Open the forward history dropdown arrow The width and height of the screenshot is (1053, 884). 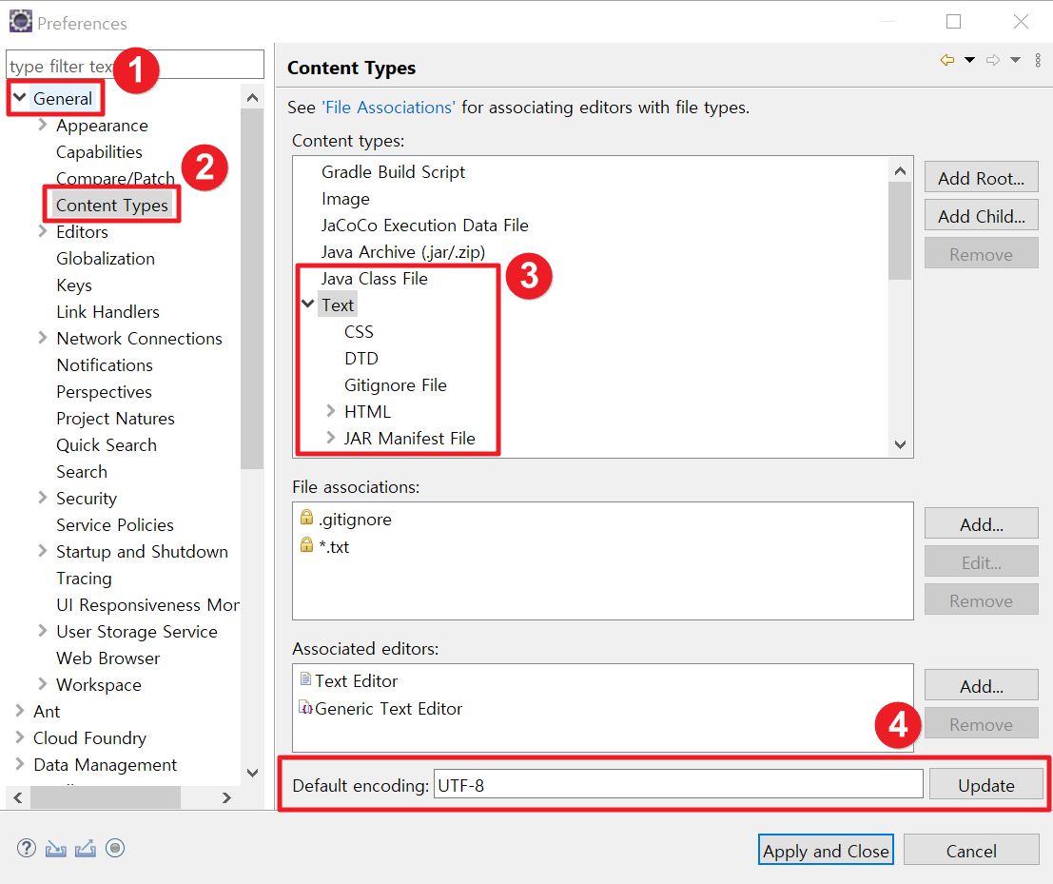[x=1015, y=61]
